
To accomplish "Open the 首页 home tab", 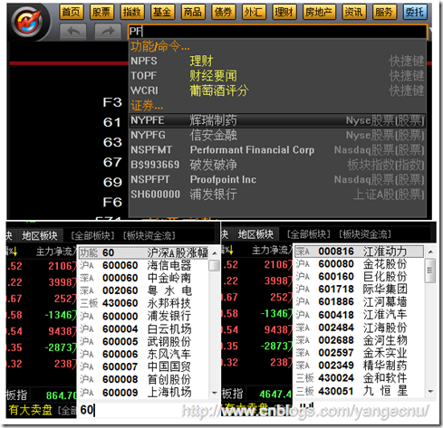I will [72, 12].
